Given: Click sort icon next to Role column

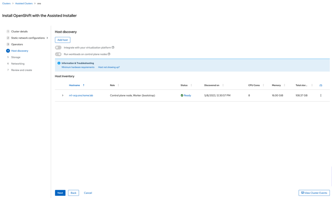Looking at the screenshot, I should (118, 85).
